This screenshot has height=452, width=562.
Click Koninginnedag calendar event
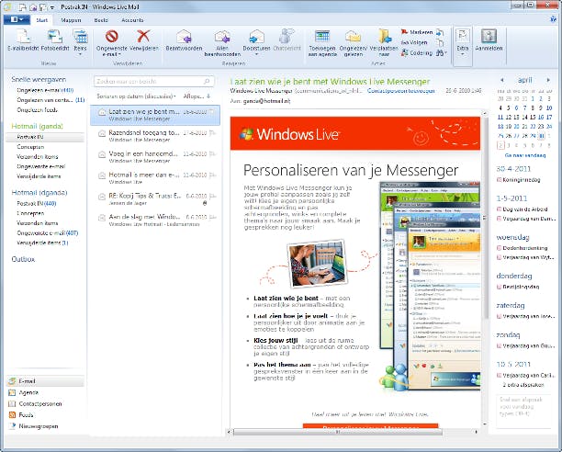(x=519, y=179)
